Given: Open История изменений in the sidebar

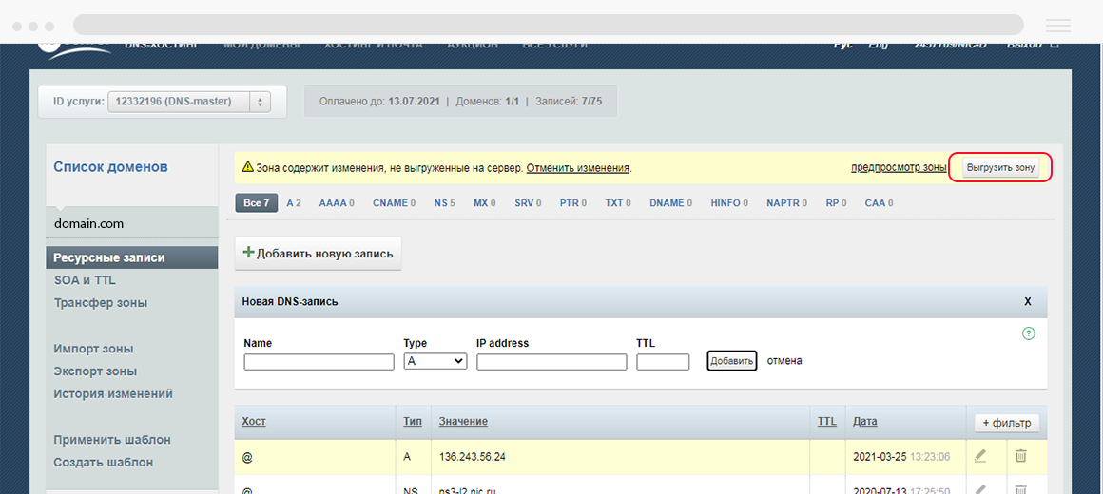Looking at the screenshot, I should pos(113,393).
